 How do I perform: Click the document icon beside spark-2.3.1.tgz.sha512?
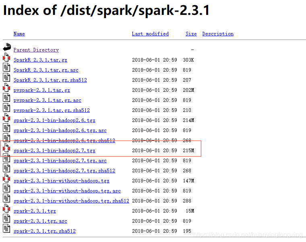click(x=6, y=229)
